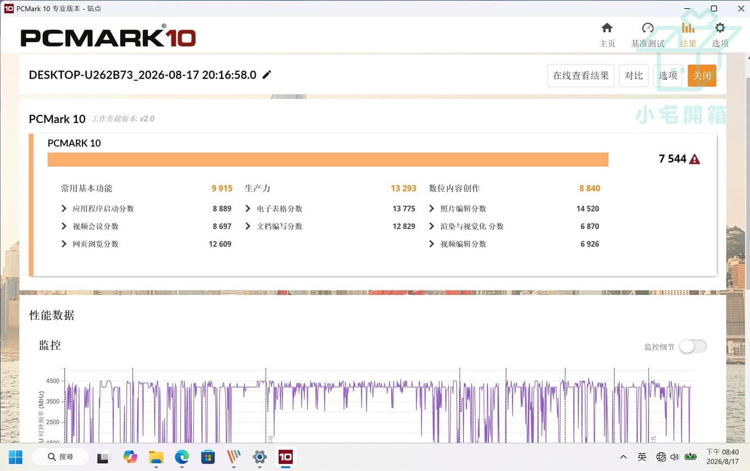Click the PCMark 10 title bar app icon
Image resolution: width=750 pixels, height=471 pixels.
pyautogui.click(x=8, y=9)
